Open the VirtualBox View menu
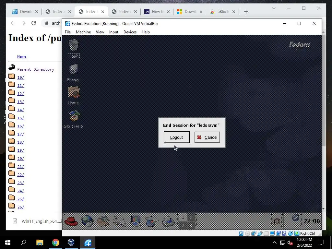This screenshot has height=249, width=332. (100, 32)
